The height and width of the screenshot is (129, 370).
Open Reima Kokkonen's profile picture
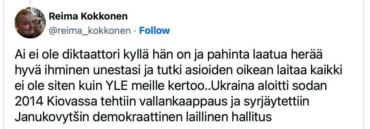pyautogui.click(x=30, y=23)
